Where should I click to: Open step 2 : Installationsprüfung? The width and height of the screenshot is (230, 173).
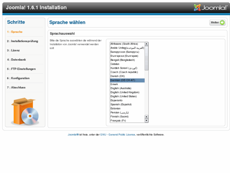coord(22,41)
